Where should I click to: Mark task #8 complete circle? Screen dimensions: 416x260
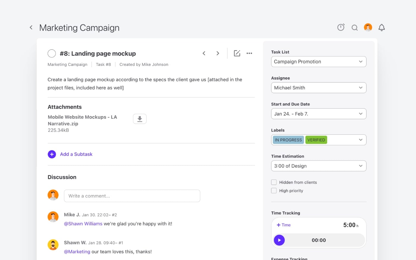point(52,53)
